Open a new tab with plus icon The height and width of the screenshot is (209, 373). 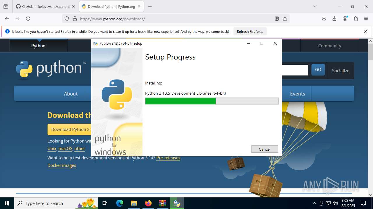[x=150, y=6]
